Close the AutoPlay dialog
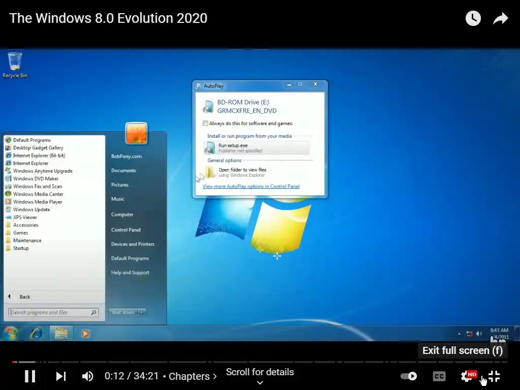The height and width of the screenshot is (390, 520). coord(315,85)
